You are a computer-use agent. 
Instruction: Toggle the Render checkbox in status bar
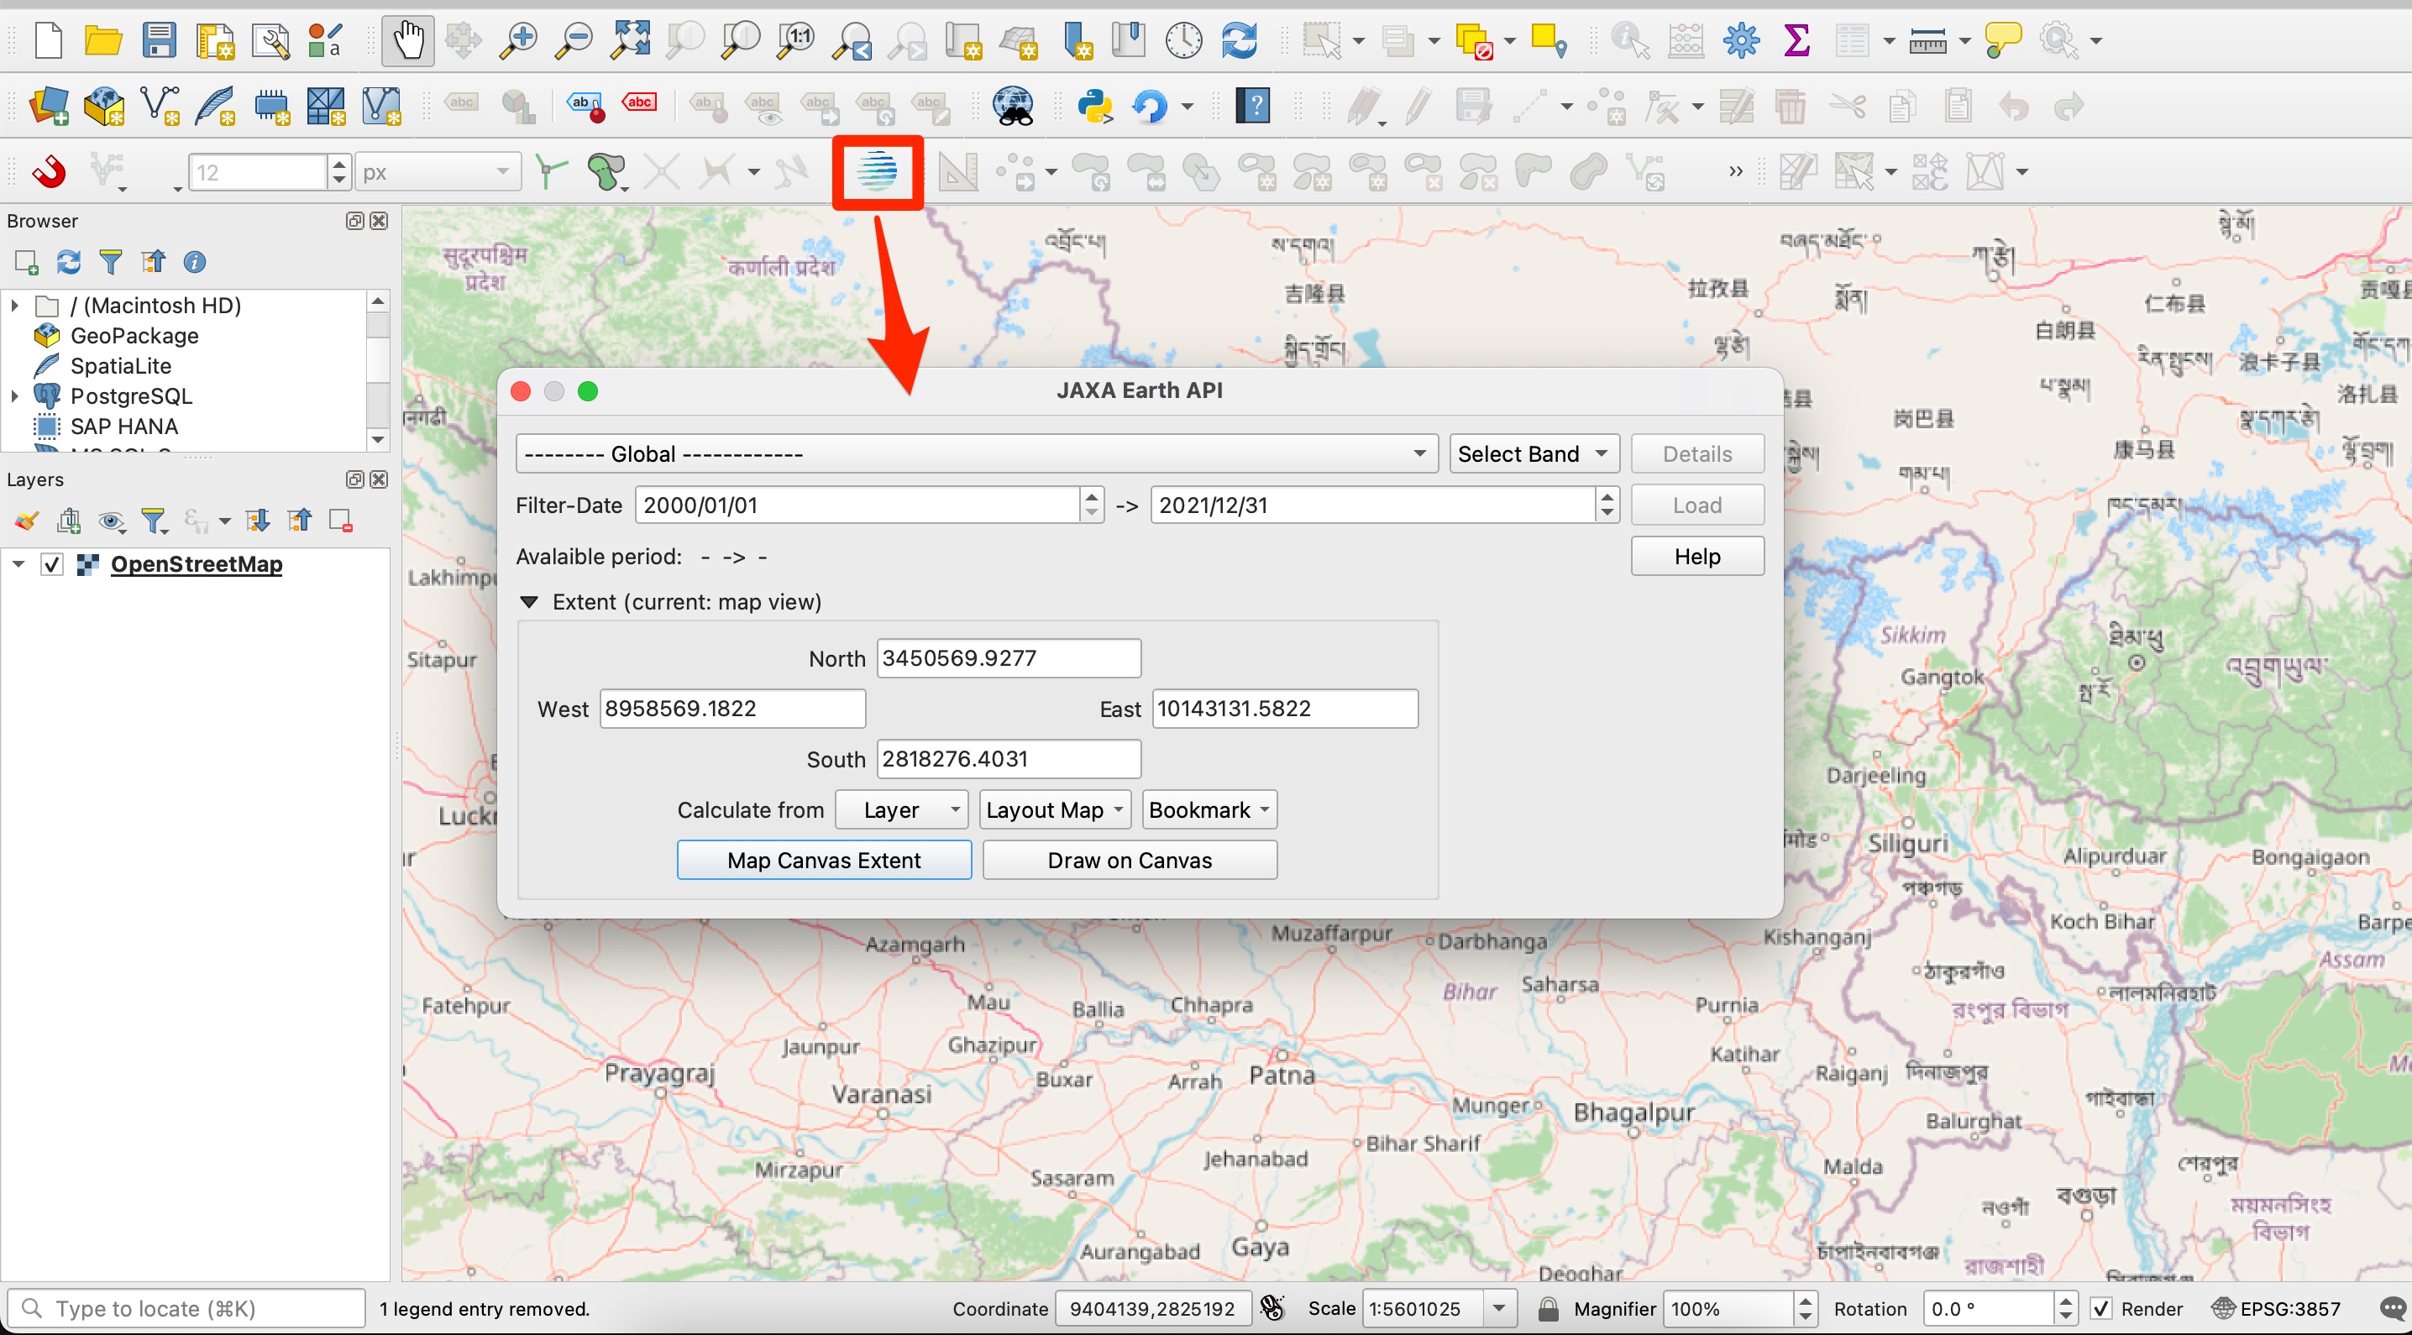pos(2100,1308)
